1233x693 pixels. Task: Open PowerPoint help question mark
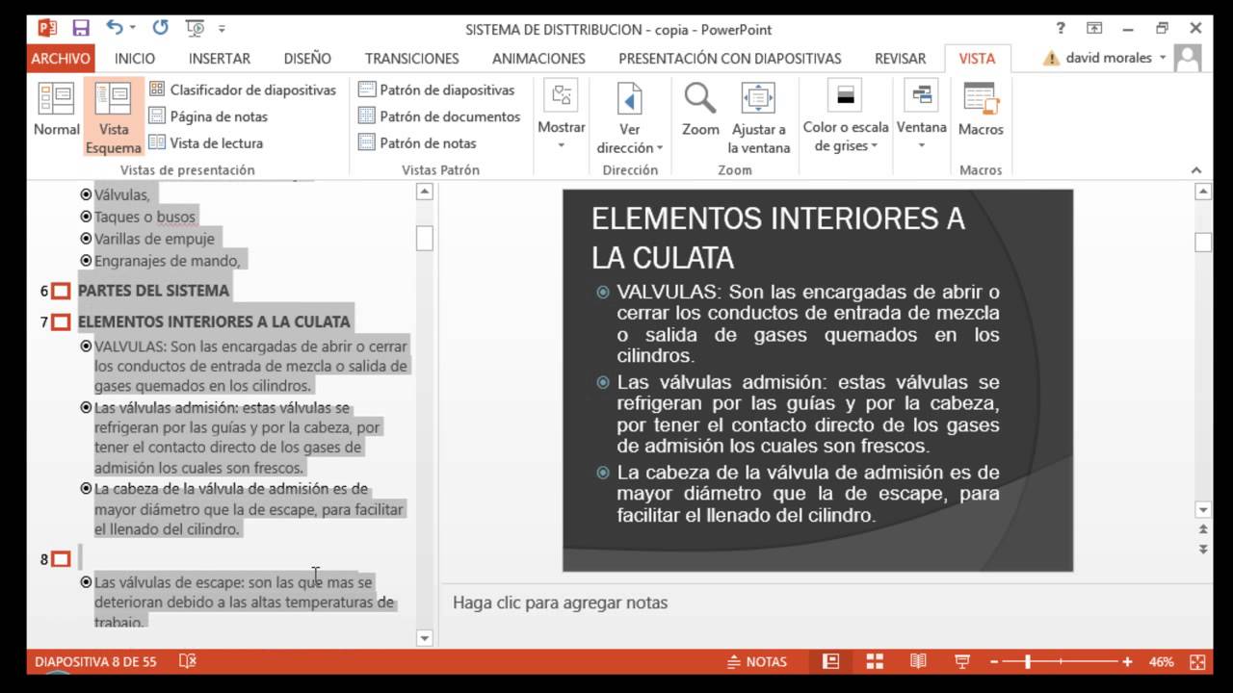click(1061, 28)
